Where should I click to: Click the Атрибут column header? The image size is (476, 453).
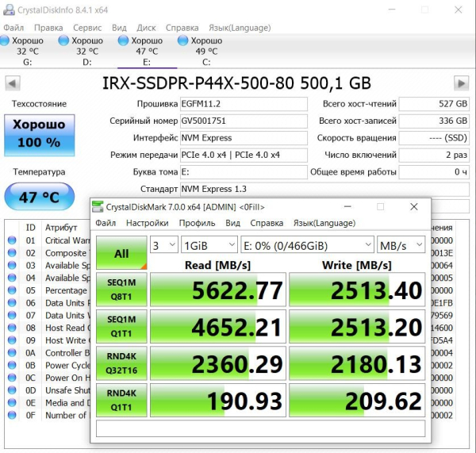tap(61, 228)
